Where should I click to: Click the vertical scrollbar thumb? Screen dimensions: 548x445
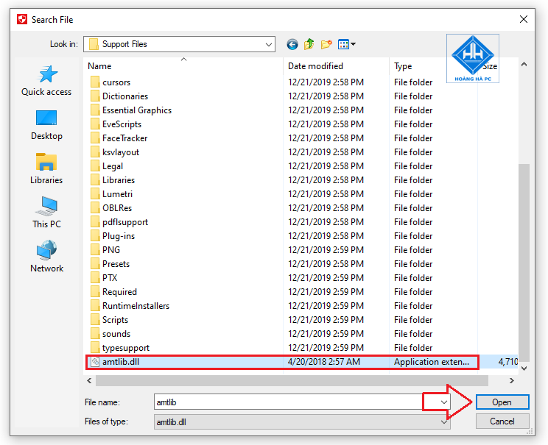524,263
